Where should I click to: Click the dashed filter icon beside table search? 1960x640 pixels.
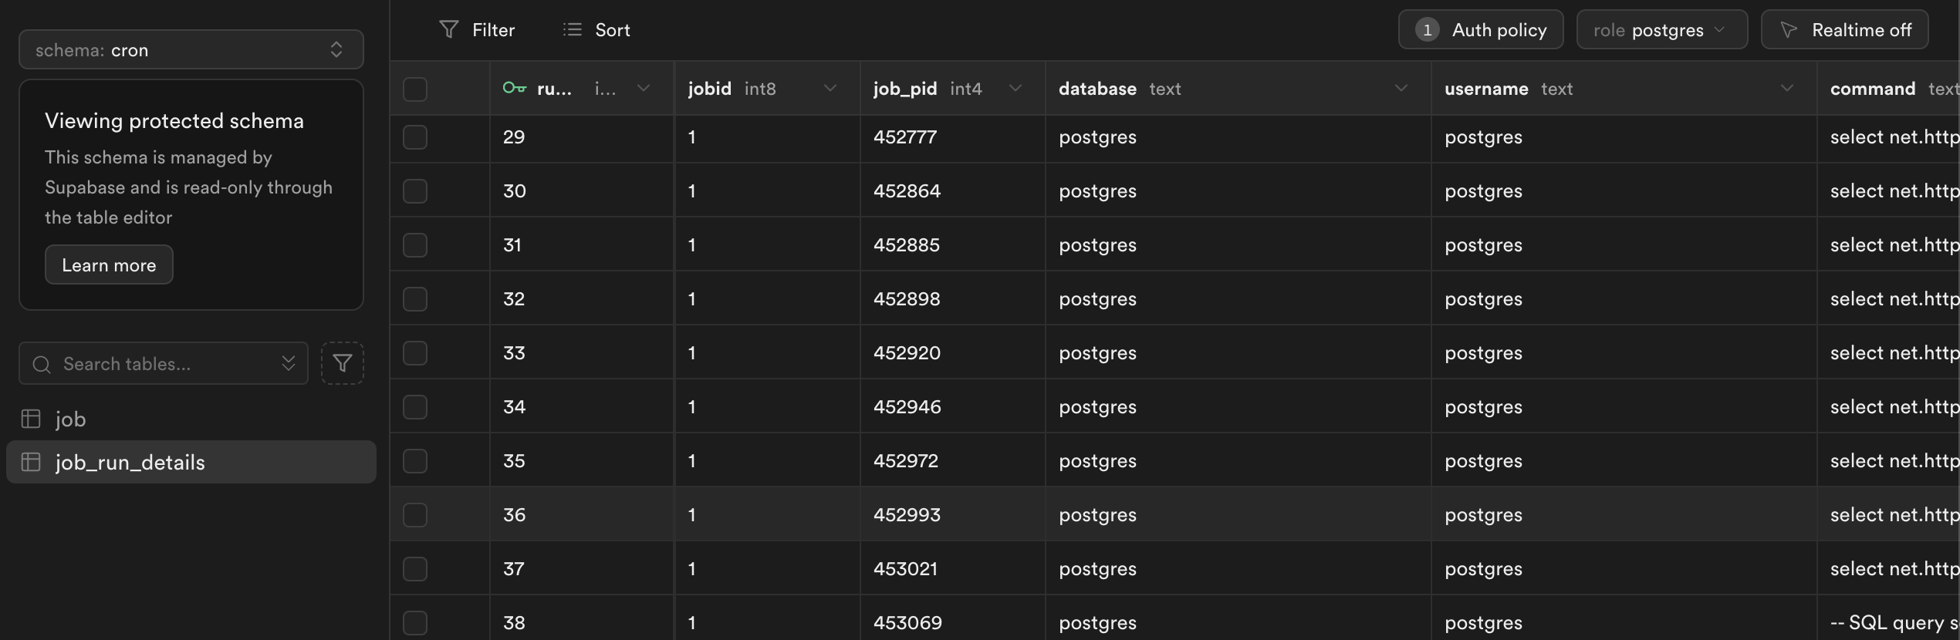(x=343, y=363)
